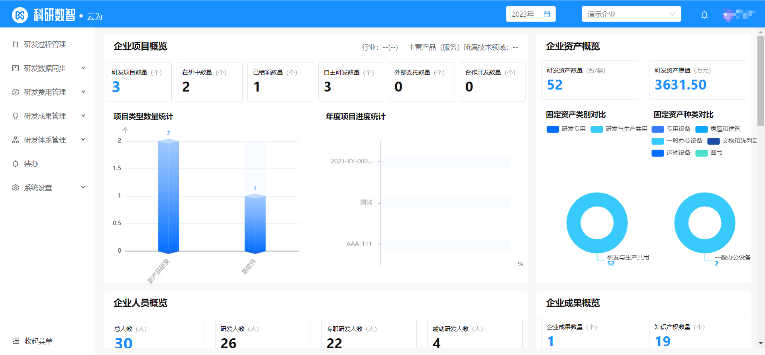Click 外部委托数量 card value 0
This screenshot has height=355, width=765.
tap(398, 87)
